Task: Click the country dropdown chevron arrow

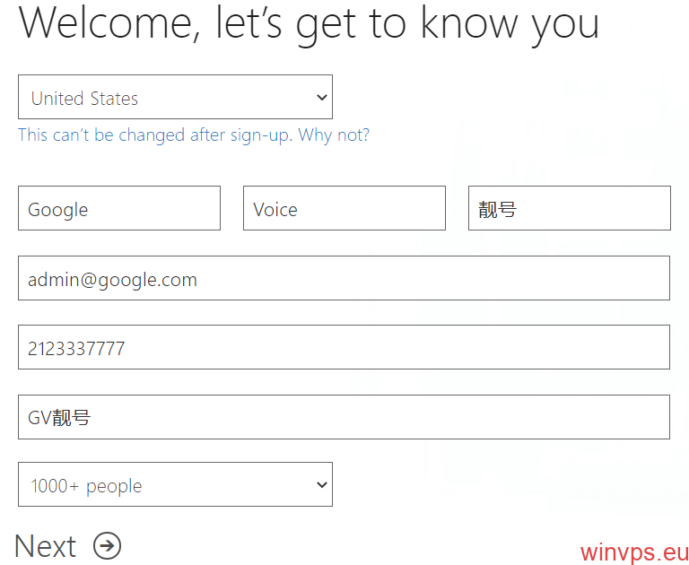Action: 322,98
